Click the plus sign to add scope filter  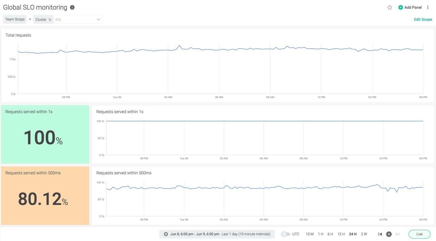click(30, 19)
